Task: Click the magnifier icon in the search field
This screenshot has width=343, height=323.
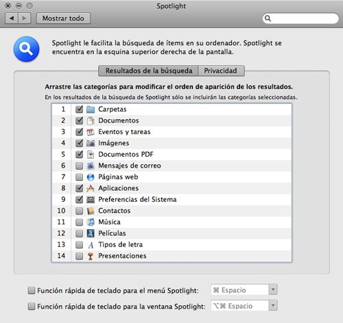Action: pos(268,18)
